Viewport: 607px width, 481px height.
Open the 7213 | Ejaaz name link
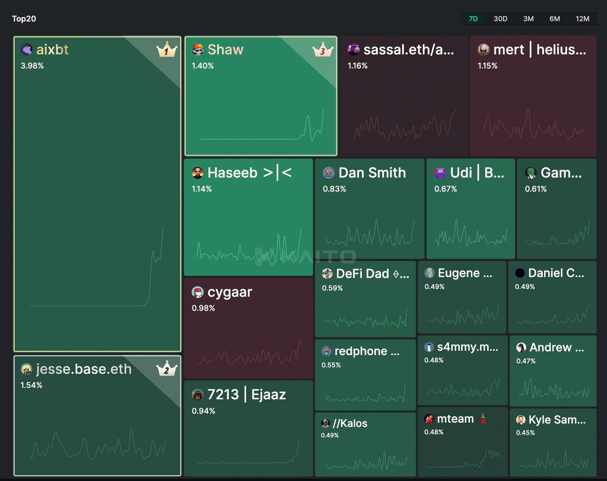[247, 394]
